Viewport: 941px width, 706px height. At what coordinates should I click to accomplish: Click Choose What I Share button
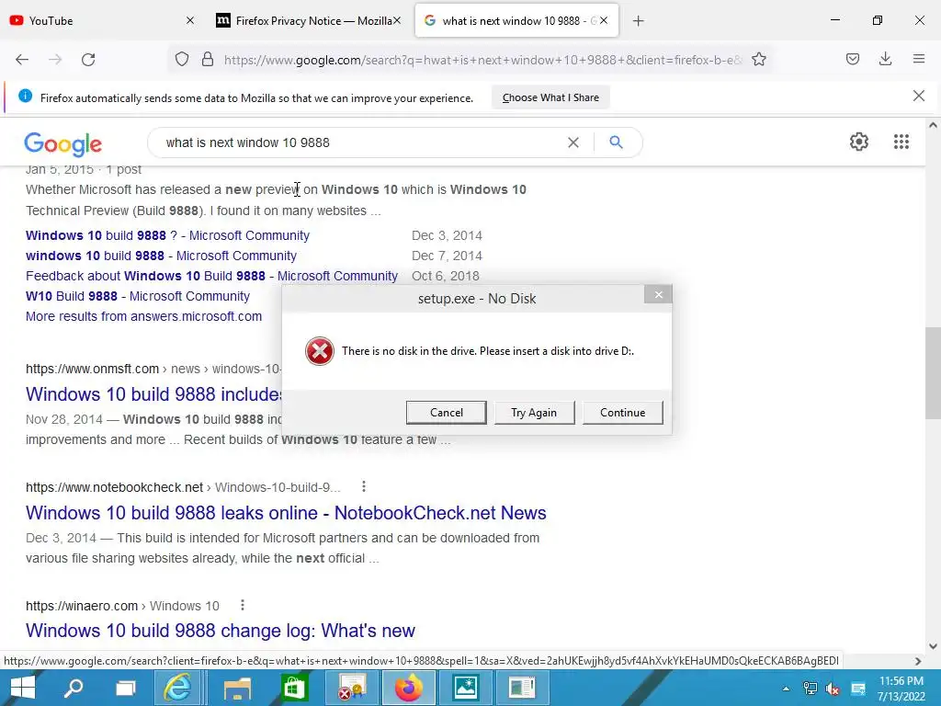click(550, 97)
